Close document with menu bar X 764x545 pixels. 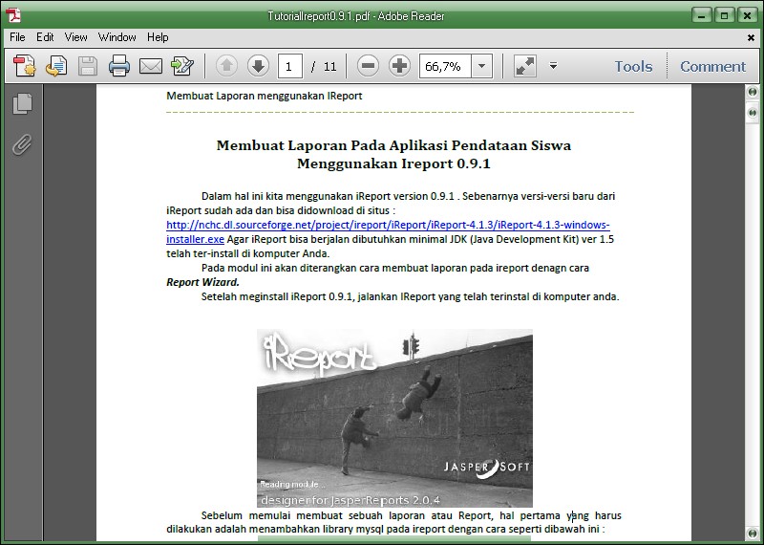click(751, 37)
